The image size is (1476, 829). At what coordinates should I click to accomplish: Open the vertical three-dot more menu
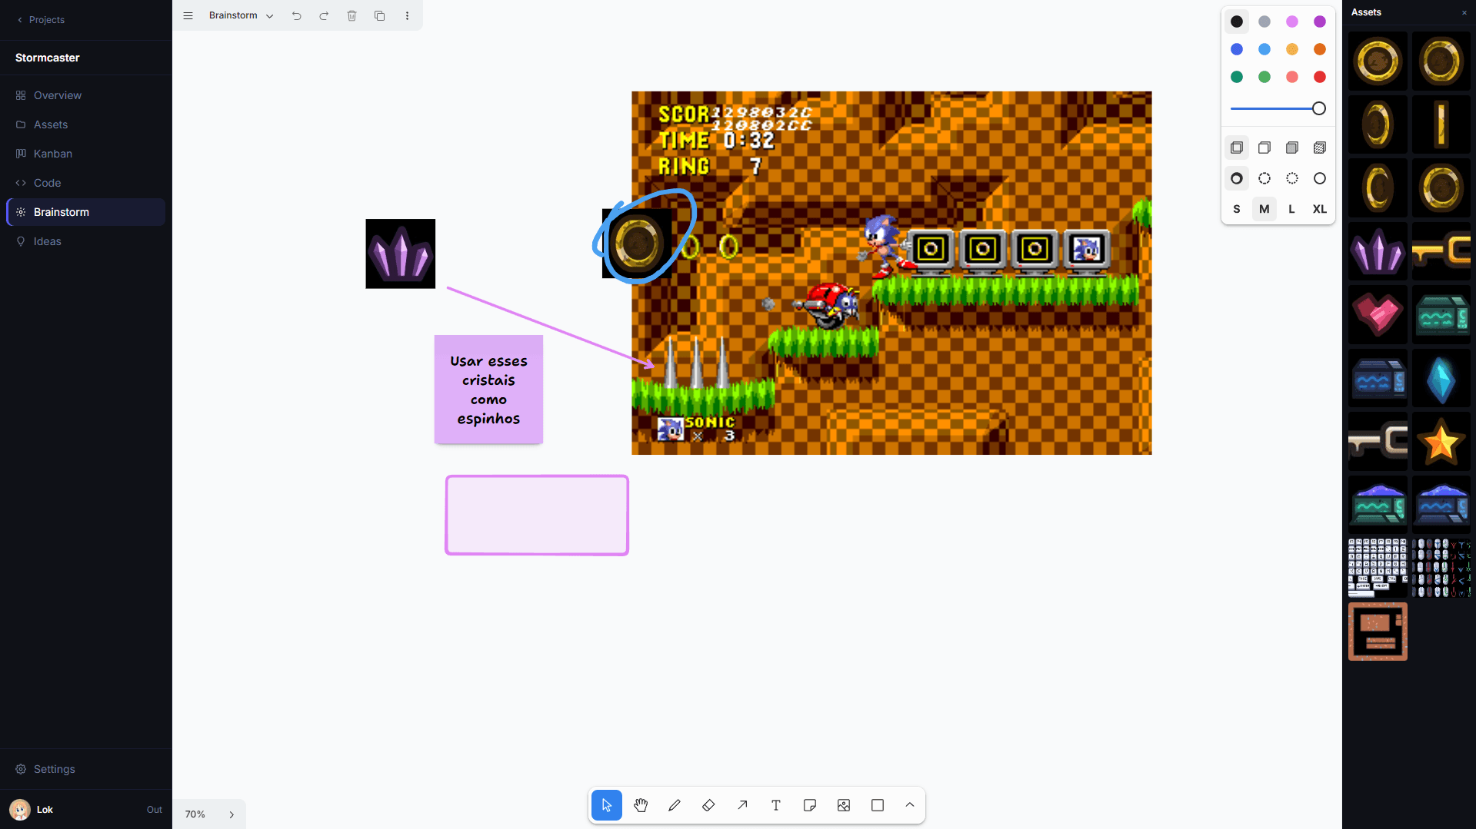[x=408, y=15]
